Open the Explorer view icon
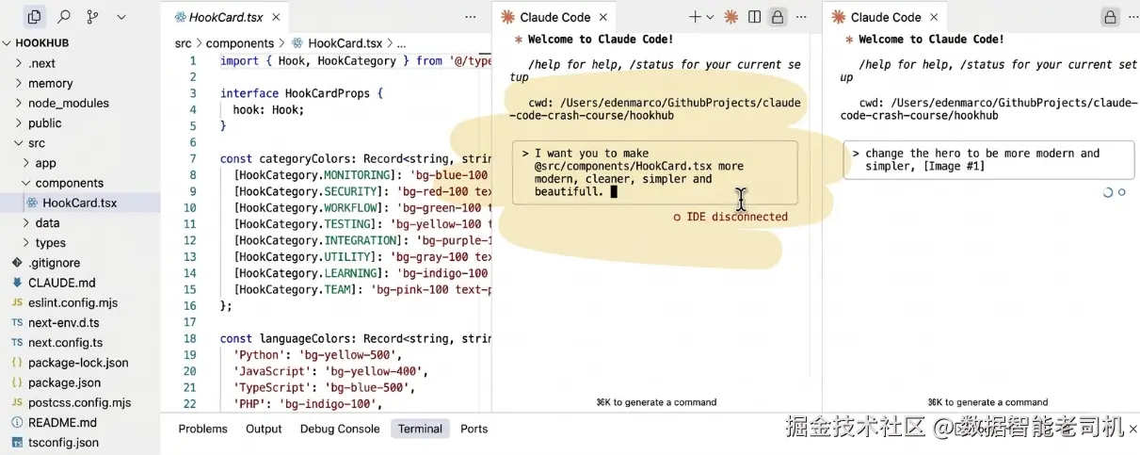Image resolution: width=1140 pixels, height=455 pixels. tap(34, 17)
